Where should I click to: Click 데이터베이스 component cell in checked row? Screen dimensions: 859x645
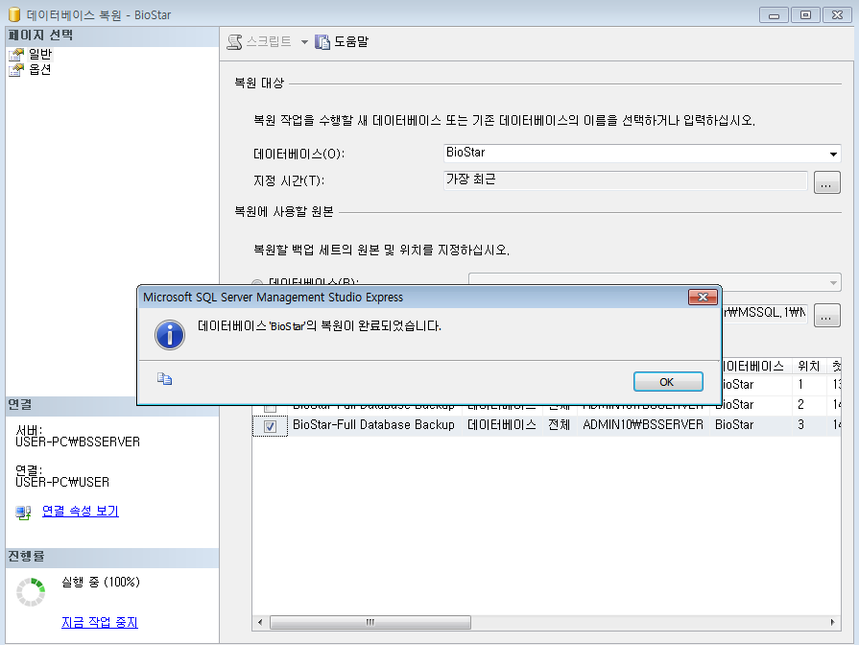pos(501,424)
